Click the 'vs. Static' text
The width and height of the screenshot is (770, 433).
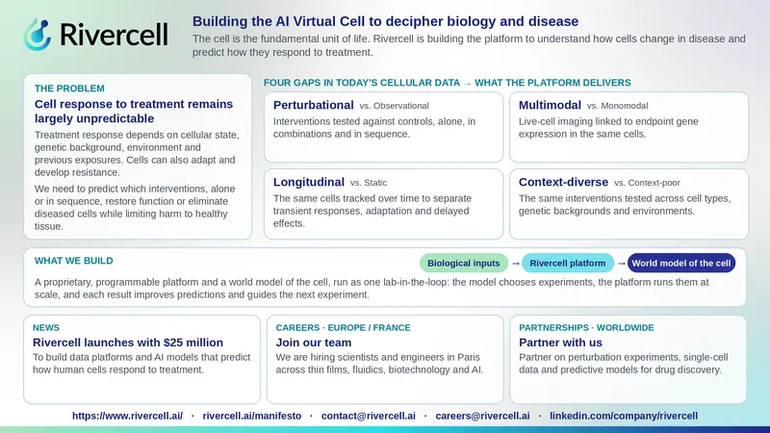[369, 183]
